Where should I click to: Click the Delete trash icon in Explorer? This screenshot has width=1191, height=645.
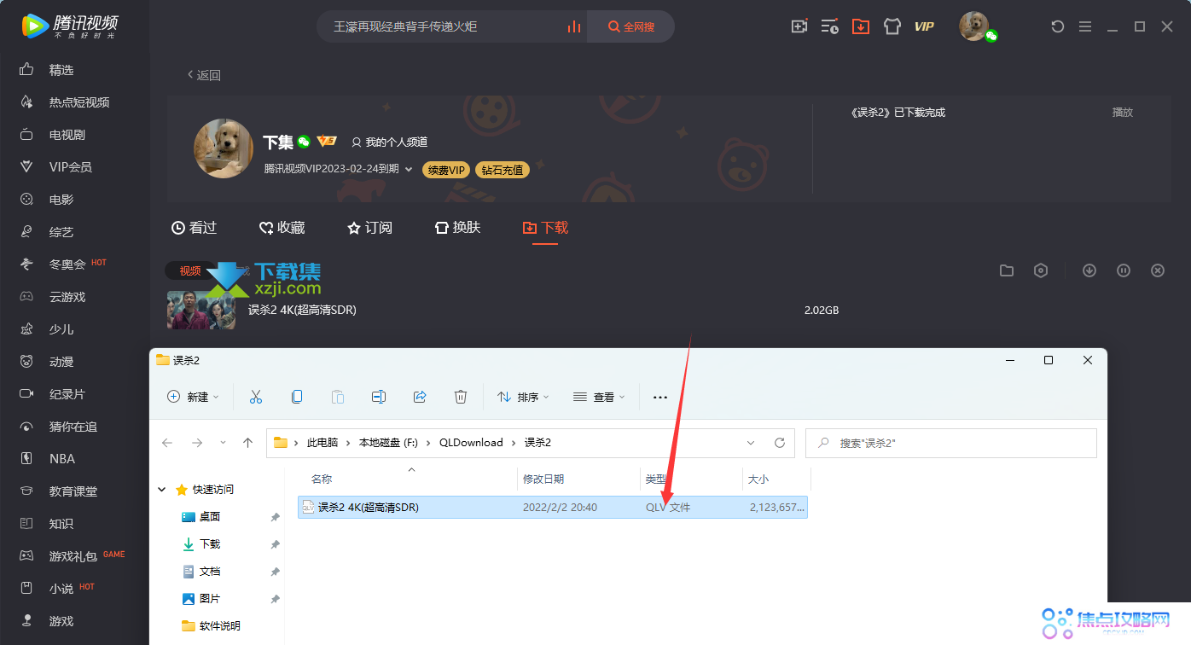tap(461, 397)
